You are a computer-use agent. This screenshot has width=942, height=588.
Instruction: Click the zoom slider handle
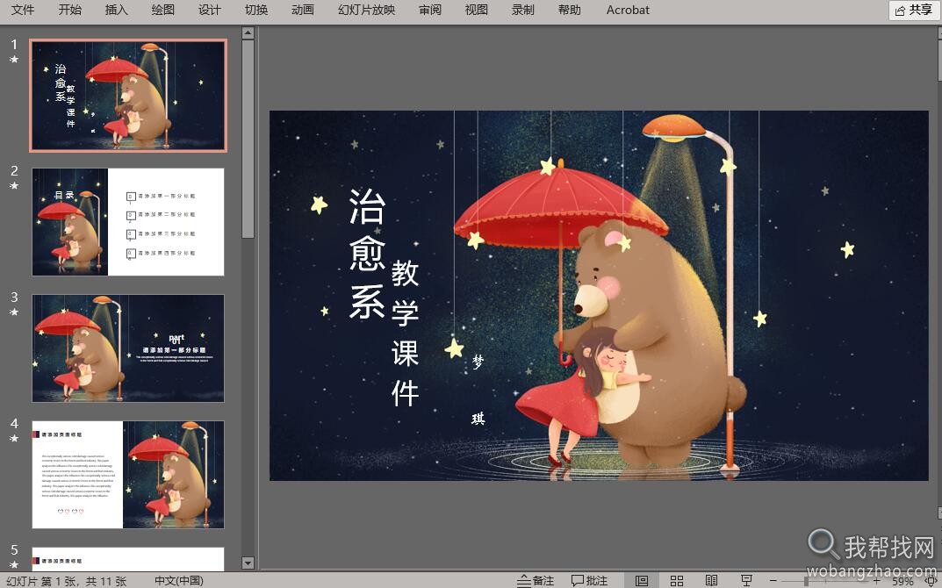click(807, 581)
